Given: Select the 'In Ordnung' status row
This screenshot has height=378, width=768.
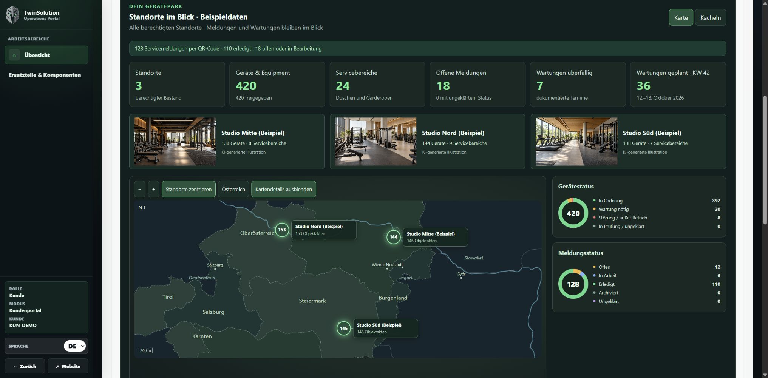Looking at the screenshot, I should [657, 201].
